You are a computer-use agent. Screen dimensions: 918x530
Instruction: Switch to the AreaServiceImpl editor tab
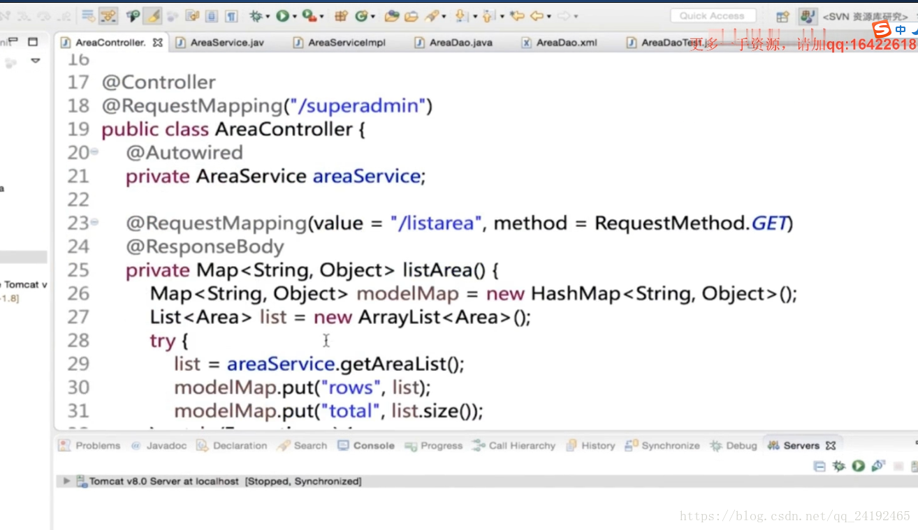pyautogui.click(x=340, y=43)
